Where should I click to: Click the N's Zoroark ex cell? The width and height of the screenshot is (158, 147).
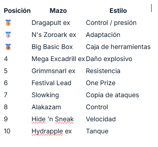(54, 35)
